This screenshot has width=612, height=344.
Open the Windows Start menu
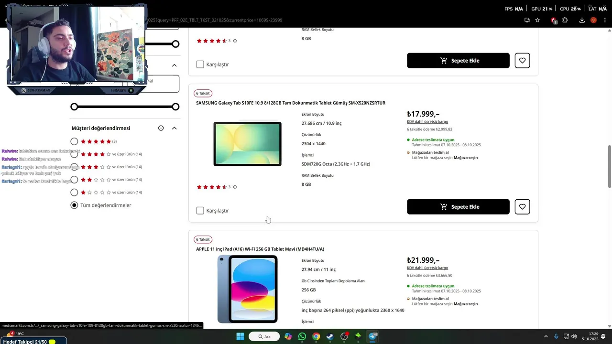240,336
